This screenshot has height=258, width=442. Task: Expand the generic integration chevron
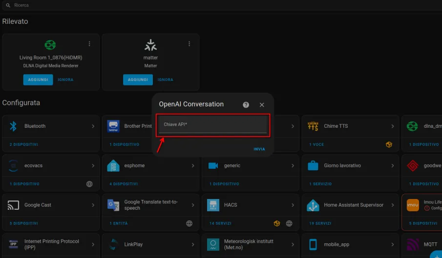click(x=293, y=166)
